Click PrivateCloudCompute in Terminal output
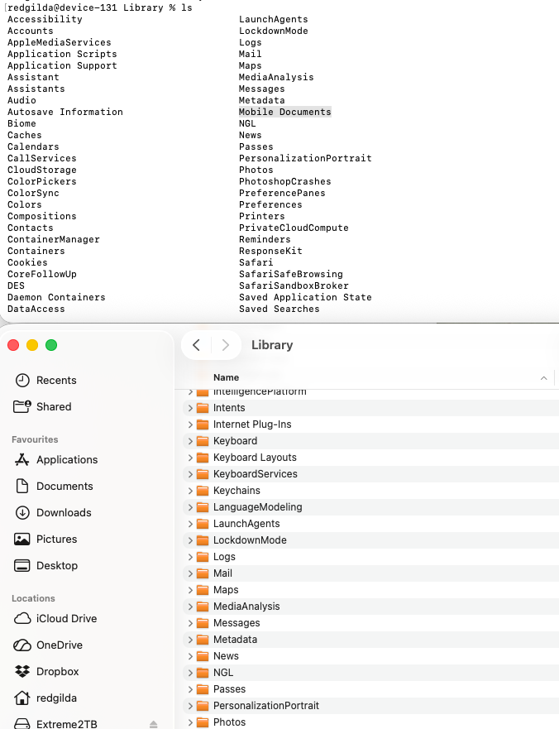Viewport: 559px width, 729px height. tap(294, 228)
